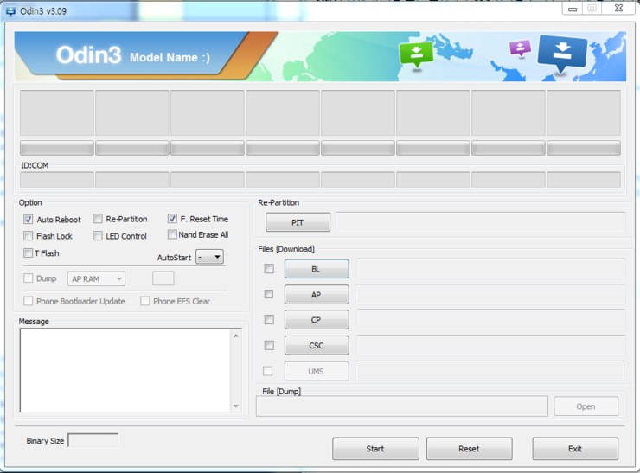Screen dimensions: 640x473
Task: Click the purple upload icon in banner
Action: pos(520,48)
